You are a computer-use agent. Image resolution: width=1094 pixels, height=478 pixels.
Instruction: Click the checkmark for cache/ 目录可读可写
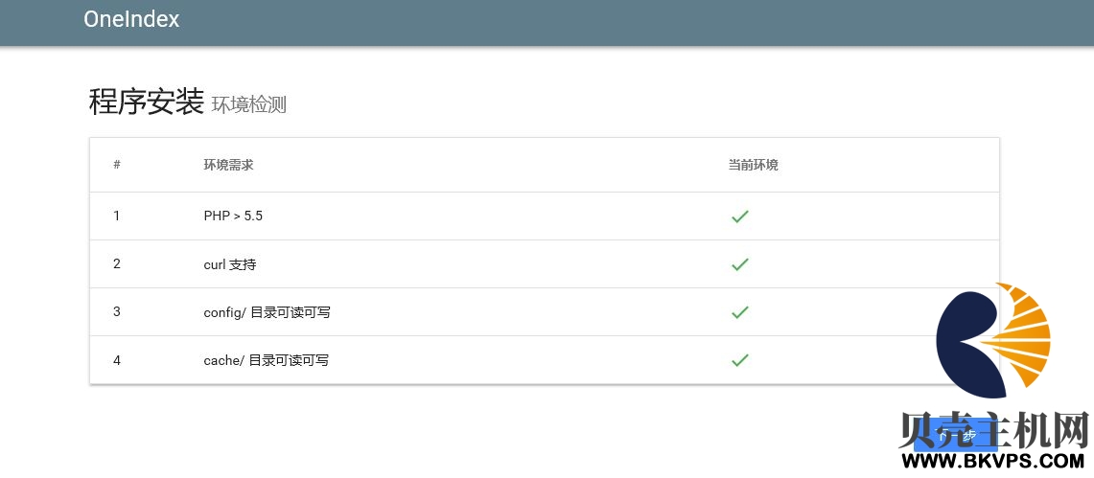coord(739,360)
